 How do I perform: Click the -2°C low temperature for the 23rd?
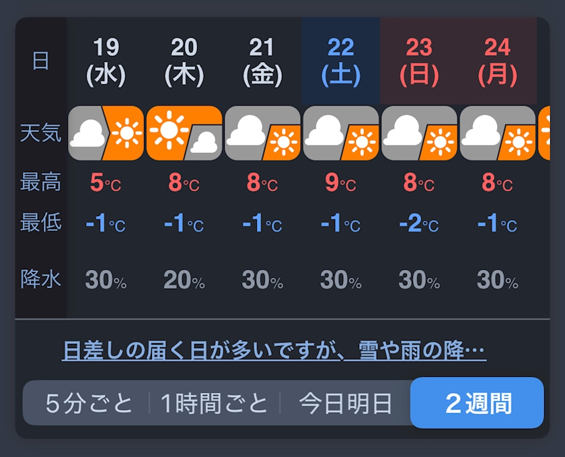[x=418, y=223]
